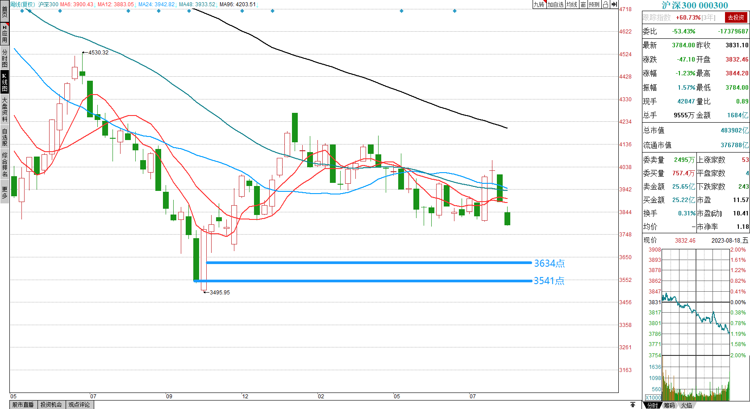Click the lock icon in chart toolbar
Image resolution: width=750 pixels, height=409 pixels.
coord(605,4)
